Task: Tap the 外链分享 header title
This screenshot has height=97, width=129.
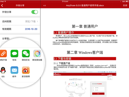Action: pos(20,5)
